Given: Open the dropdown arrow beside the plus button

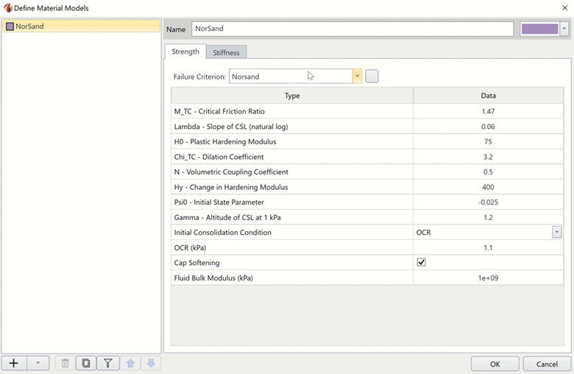Looking at the screenshot, I should click(x=38, y=363).
